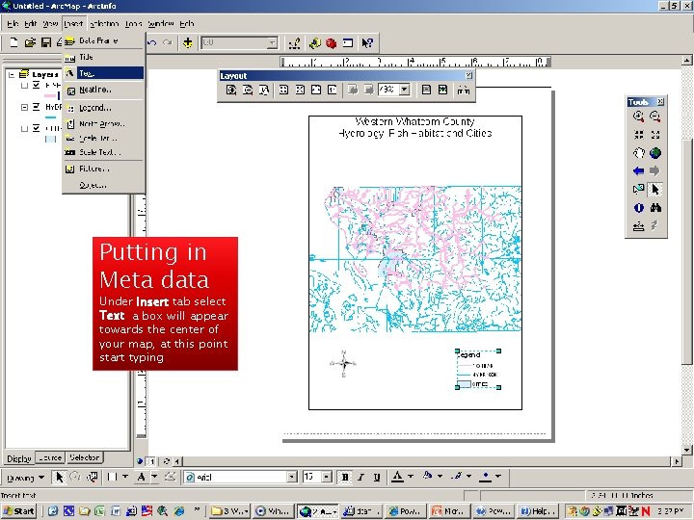694x520 pixels.
Task: Choose Neatline from the Insert menu
Action: click(x=104, y=91)
